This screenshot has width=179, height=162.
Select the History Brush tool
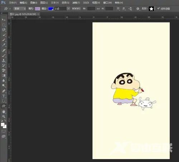4,65
